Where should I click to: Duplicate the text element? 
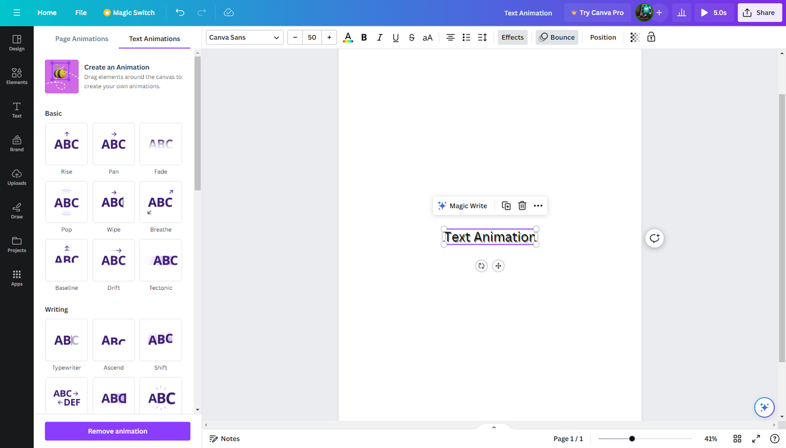click(x=506, y=205)
